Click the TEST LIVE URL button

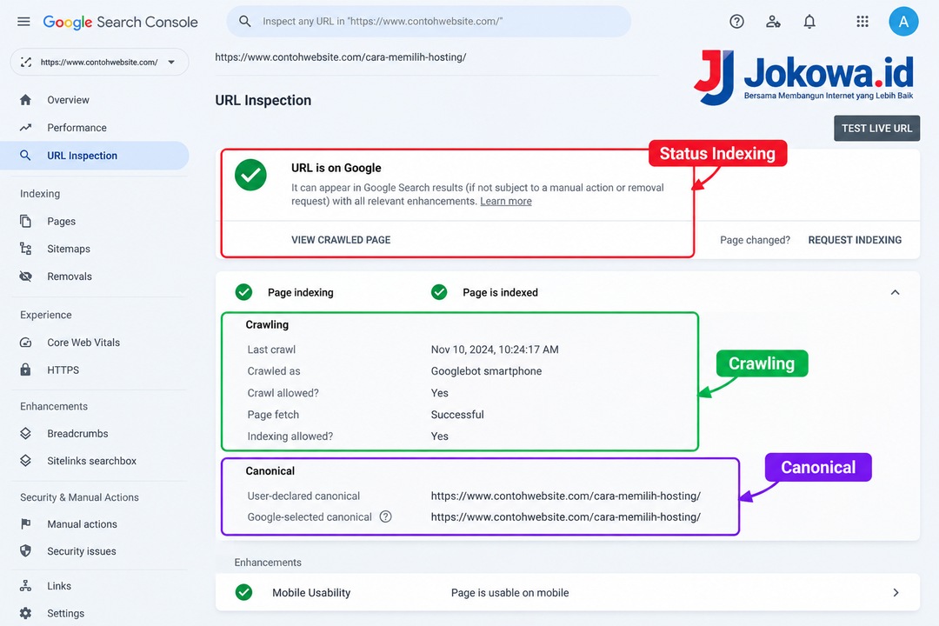pyautogui.click(x=876, y=128)
